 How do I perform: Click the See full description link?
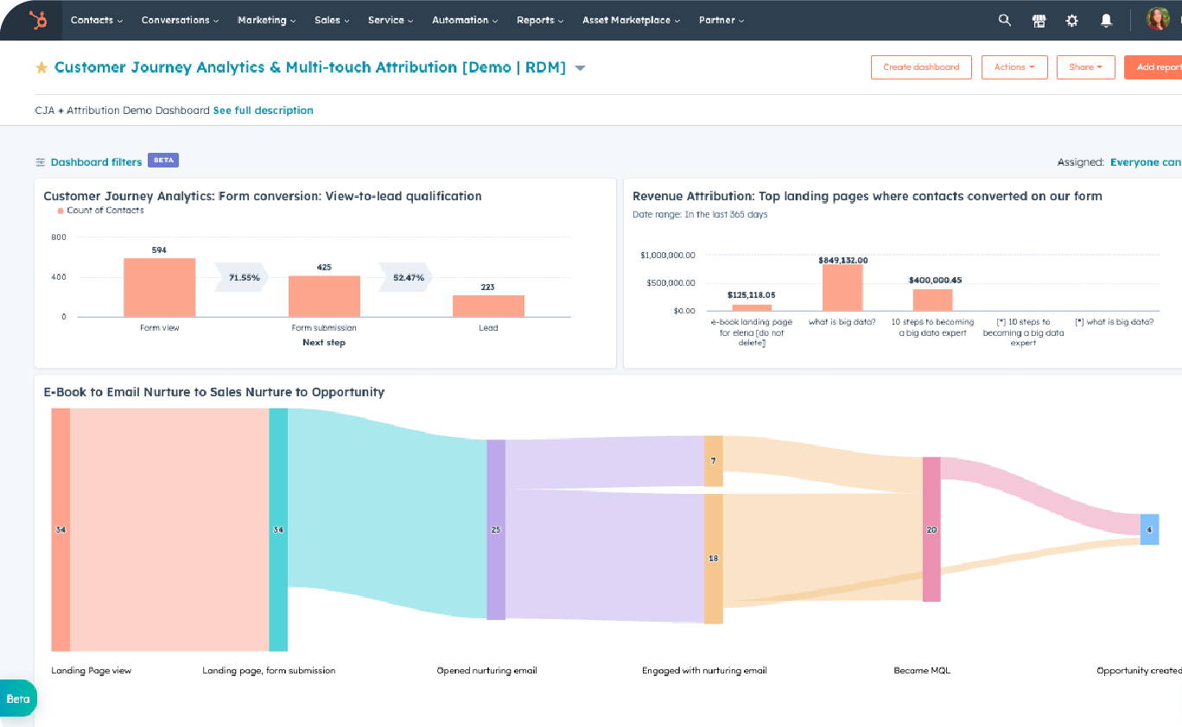tap(263, 111)
